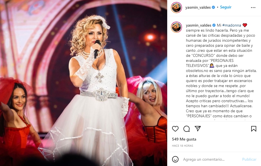
Task: Click the verified badge in the header
Action: coord(213,7)
